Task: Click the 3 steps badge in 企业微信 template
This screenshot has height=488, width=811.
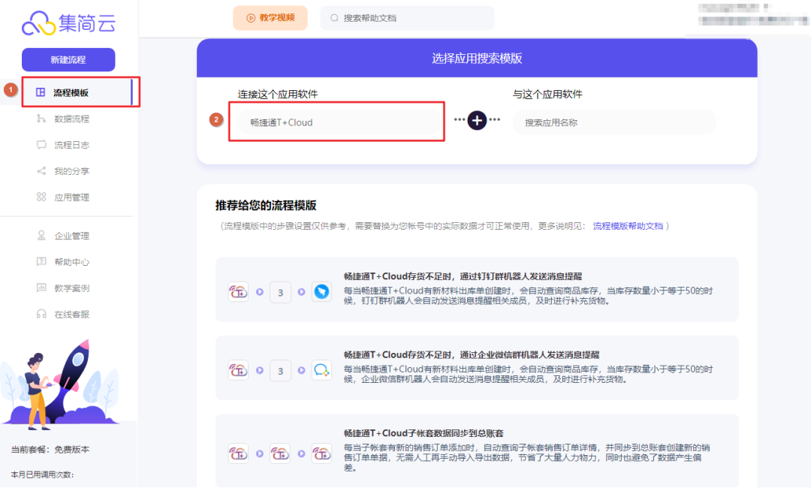Action: (280, 371)
